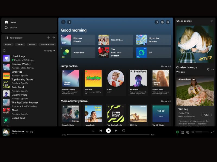
Task: Open The RapCaviar Podcast tile
Action: pyautogui.click(x=116, y=52)
